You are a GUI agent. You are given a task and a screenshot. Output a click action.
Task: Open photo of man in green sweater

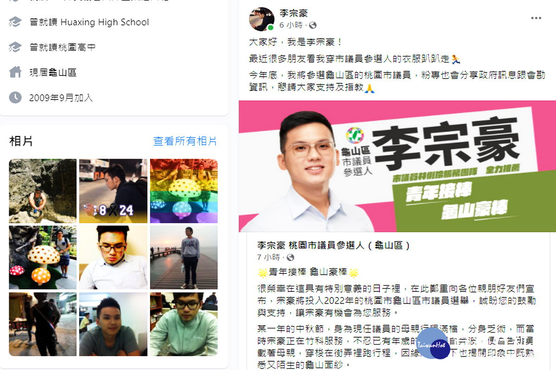[183, 324]
